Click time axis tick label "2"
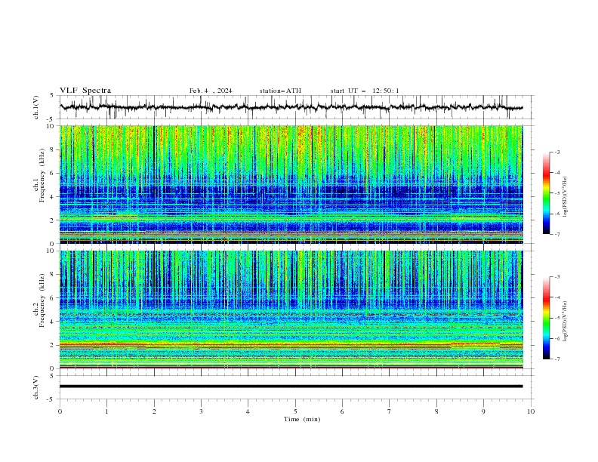598x462 pixels. coord(154,411)
